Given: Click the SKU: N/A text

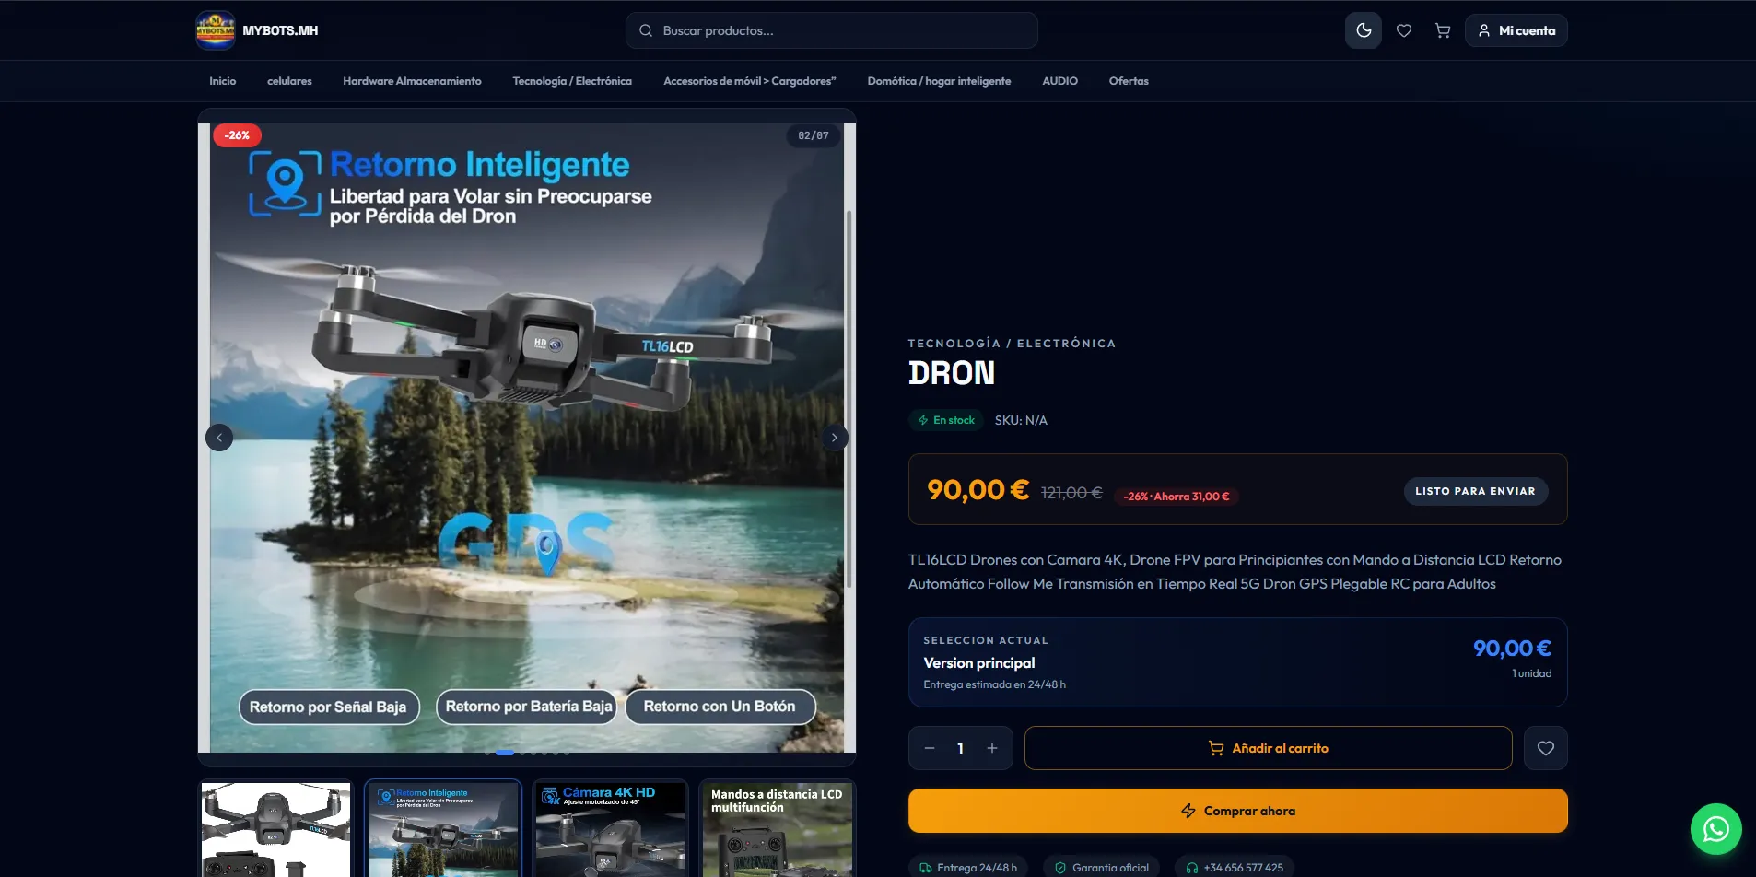Looking at the screenshot, I should [1021, 420].
